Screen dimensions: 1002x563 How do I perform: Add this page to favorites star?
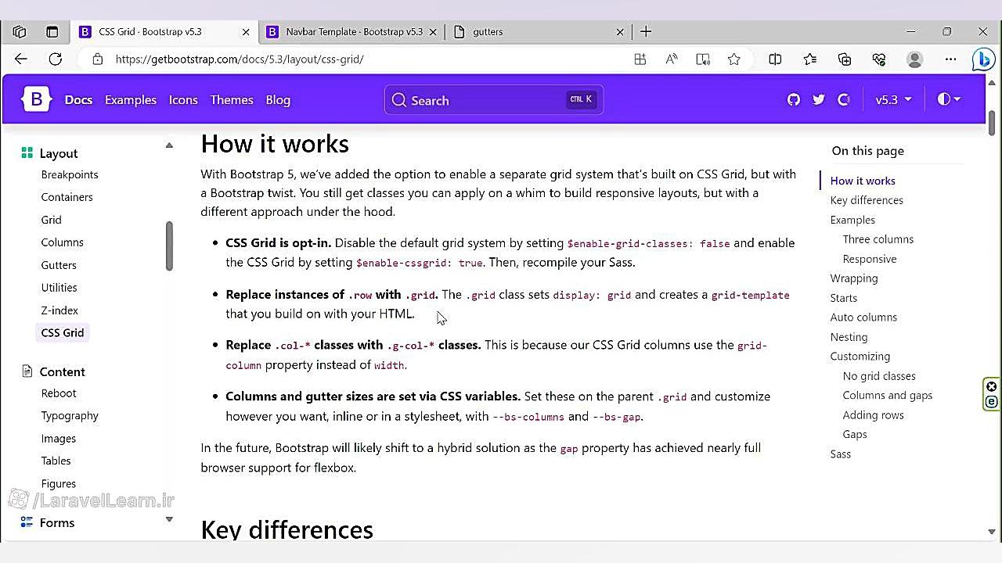733,59
